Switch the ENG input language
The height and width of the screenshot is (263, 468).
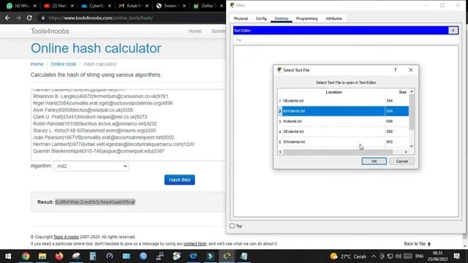(419, 256)
